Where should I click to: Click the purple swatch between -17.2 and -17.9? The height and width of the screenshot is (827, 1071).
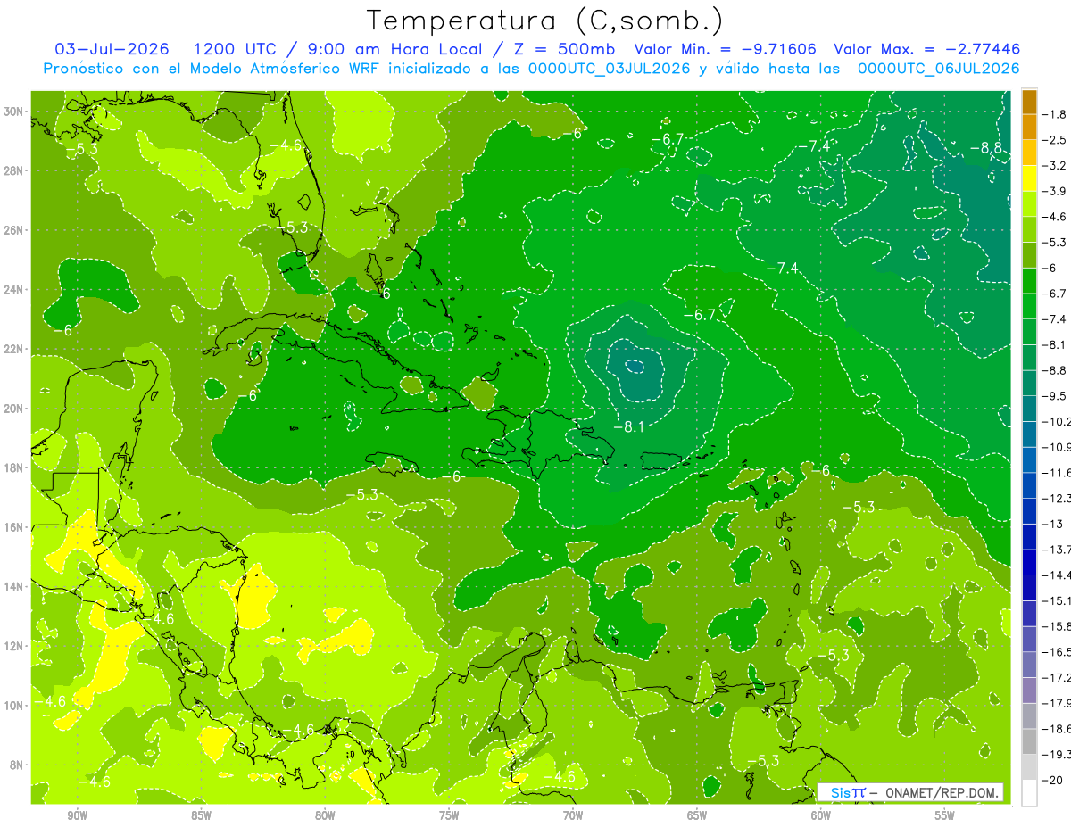pyautogui.click(x=1029, y=690)
